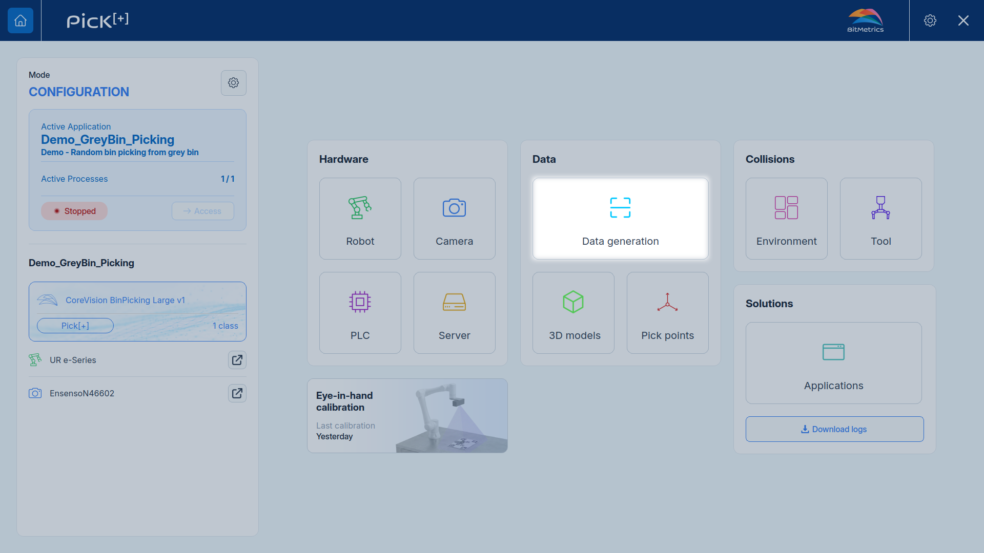Click the Active Processes label
This screenshot has height=553, width=984.
74,179
